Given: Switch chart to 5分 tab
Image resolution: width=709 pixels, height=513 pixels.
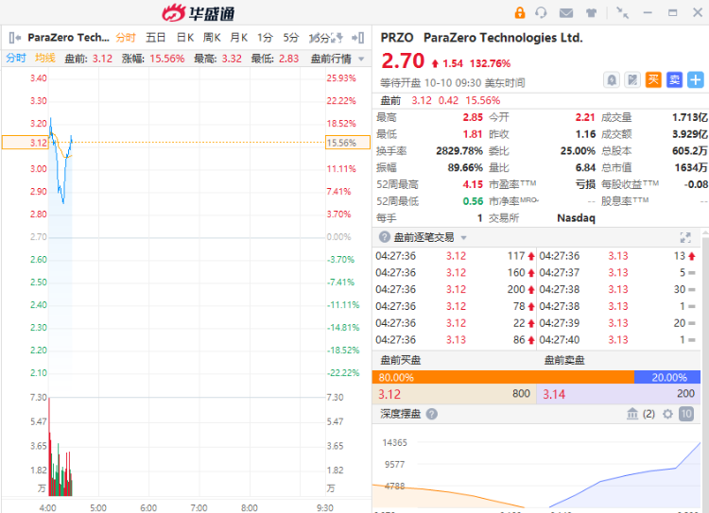Looking at the screenshot, I should tap(291, 38).
